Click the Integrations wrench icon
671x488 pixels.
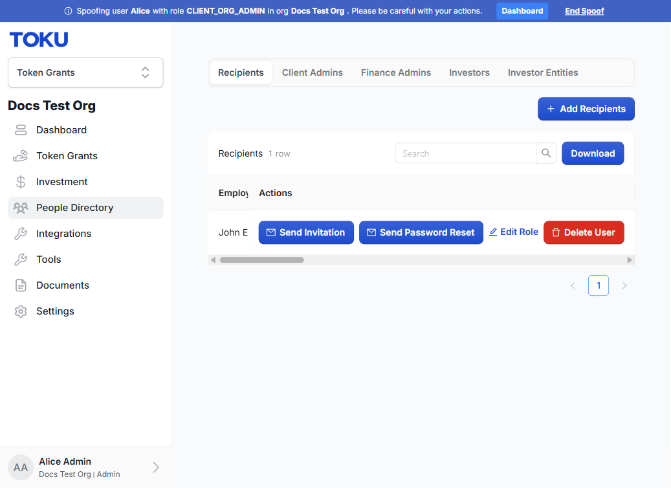21,234
